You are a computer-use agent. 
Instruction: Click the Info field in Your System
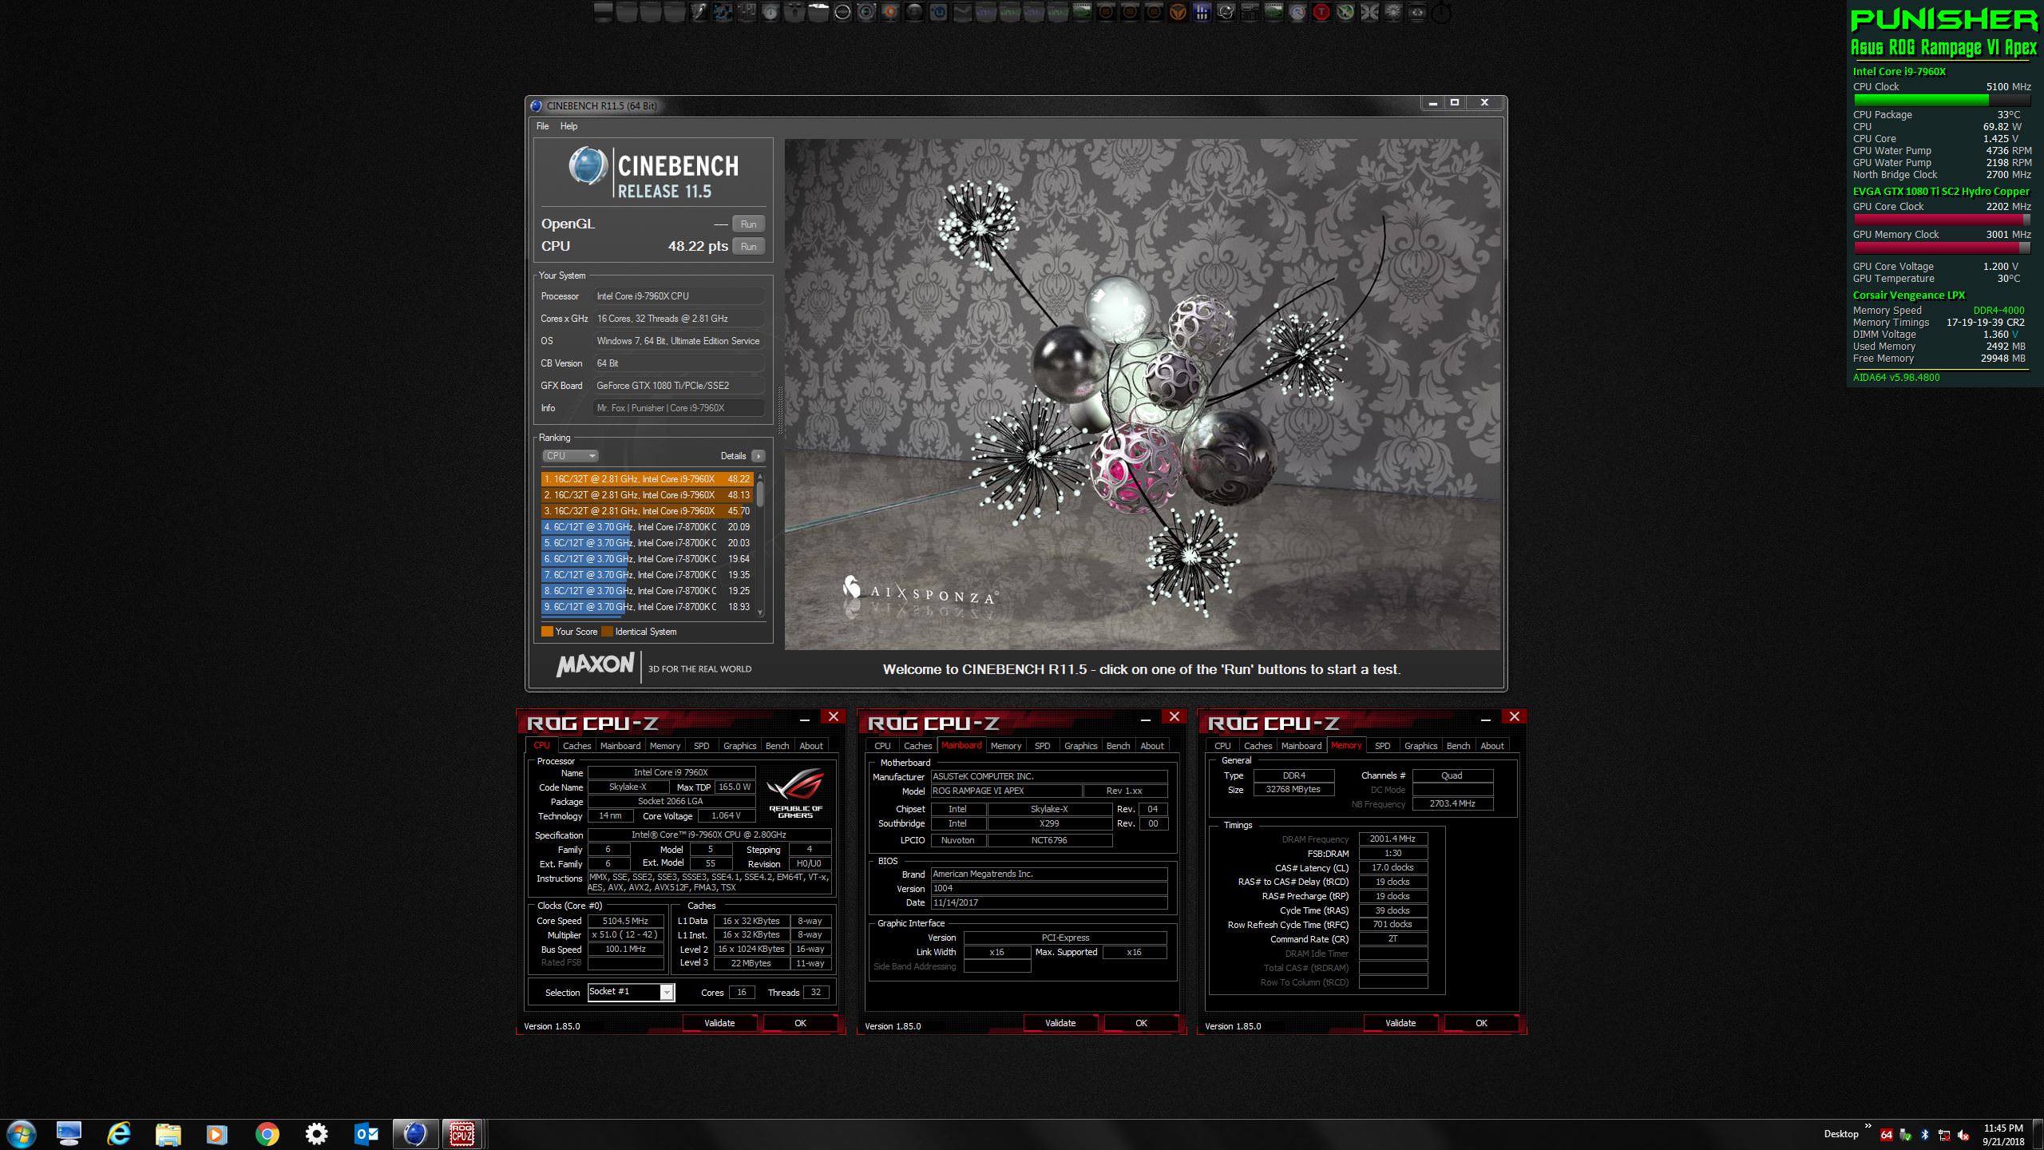[x=679, y=408]
